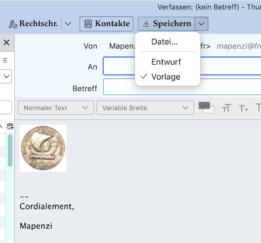Focus the An recipient field
Screen dimensions: 261x243
click(x=182, y=66)
